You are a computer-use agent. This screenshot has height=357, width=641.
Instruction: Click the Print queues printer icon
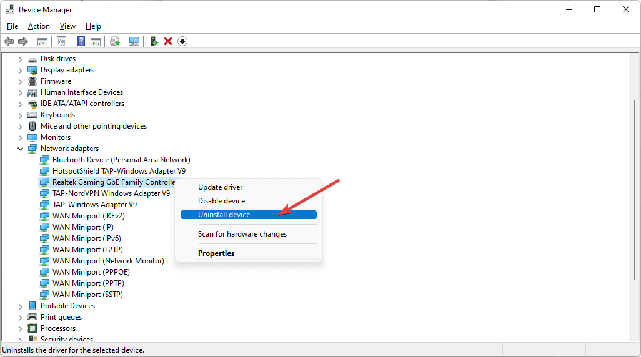32,317
